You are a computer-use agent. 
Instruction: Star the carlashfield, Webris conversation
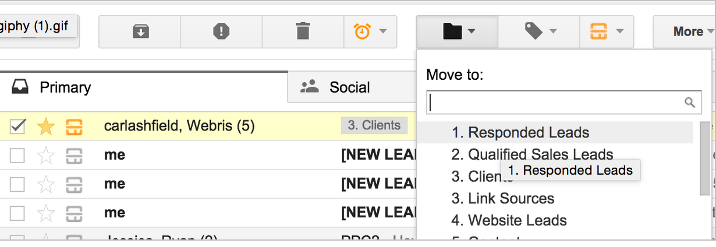point(45,126)
